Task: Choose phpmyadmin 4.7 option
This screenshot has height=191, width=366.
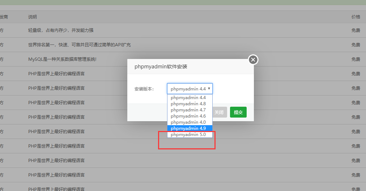Action: [x=190, y=110]
